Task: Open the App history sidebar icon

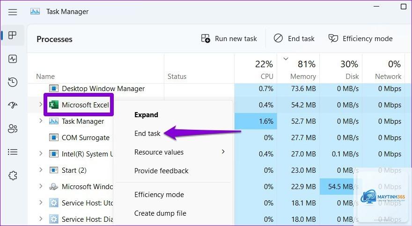Action: point(13,82)
